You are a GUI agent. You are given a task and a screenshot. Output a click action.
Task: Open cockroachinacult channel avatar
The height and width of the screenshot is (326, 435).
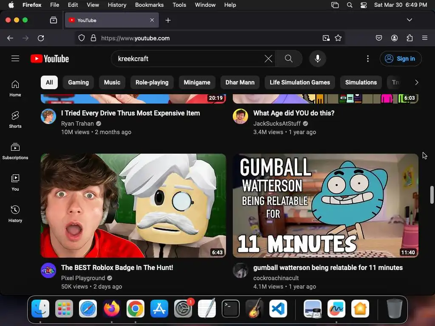(x=240, y=270)
